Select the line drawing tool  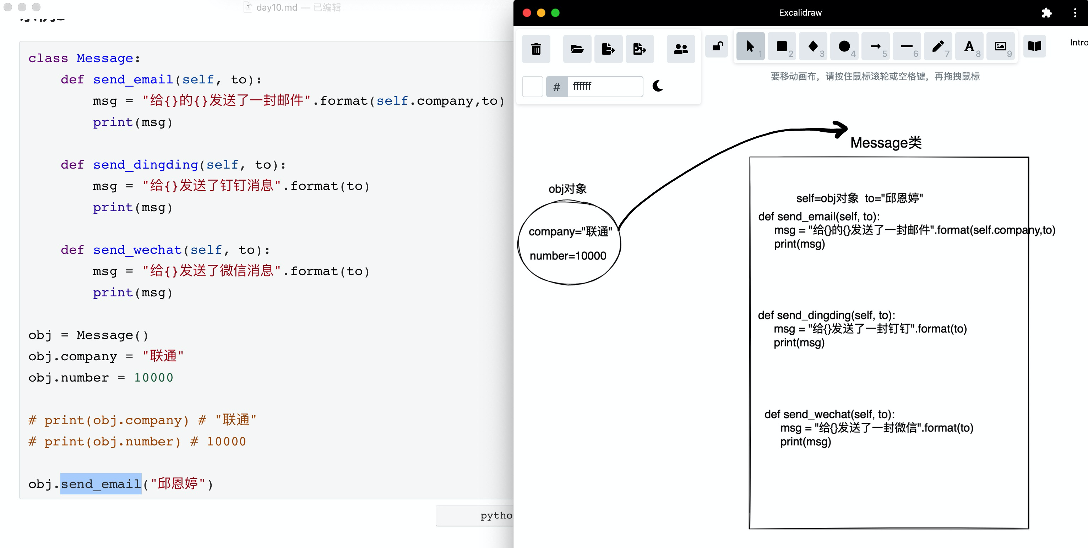[907, 46]
